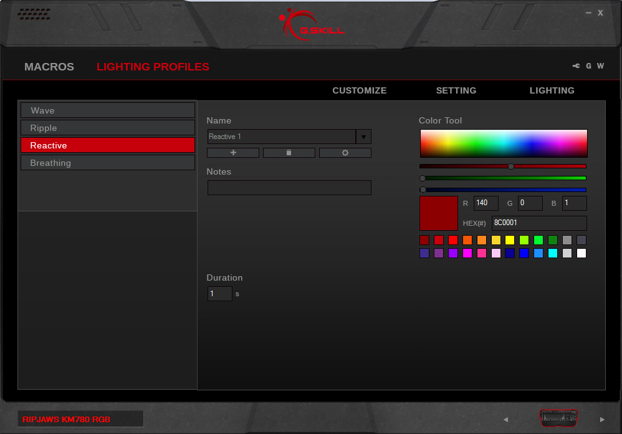
Task: Choose the pure blue preset swatch
Action: (x=524, y=253)
